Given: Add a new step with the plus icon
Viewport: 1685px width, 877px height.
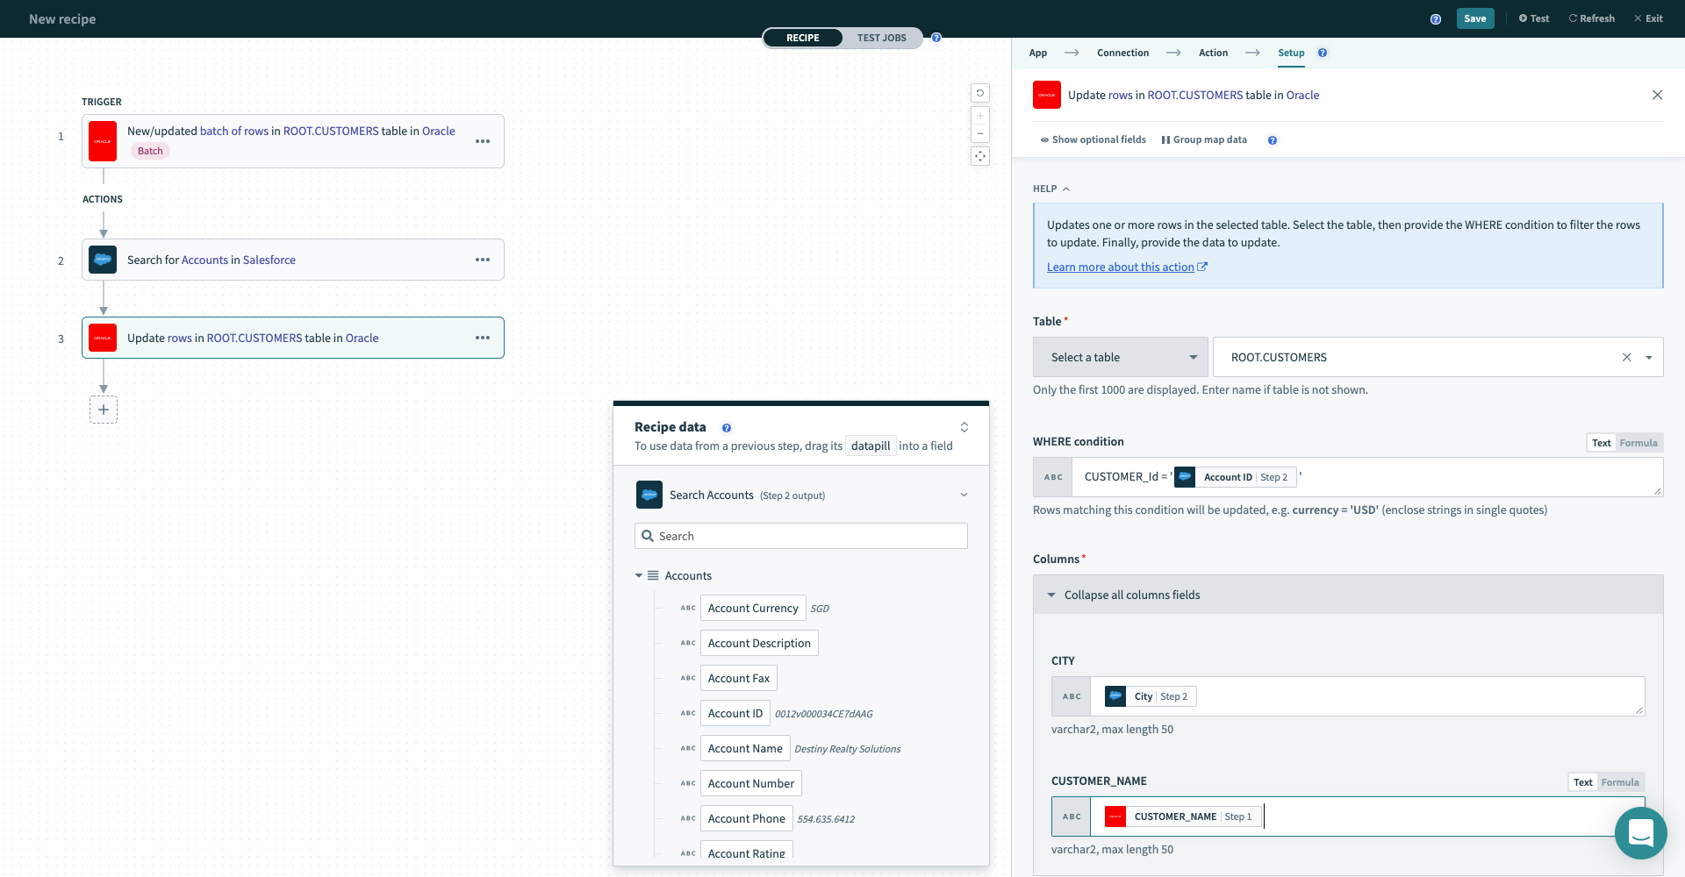Looking at the screenshot, I should tap(104, 409).
